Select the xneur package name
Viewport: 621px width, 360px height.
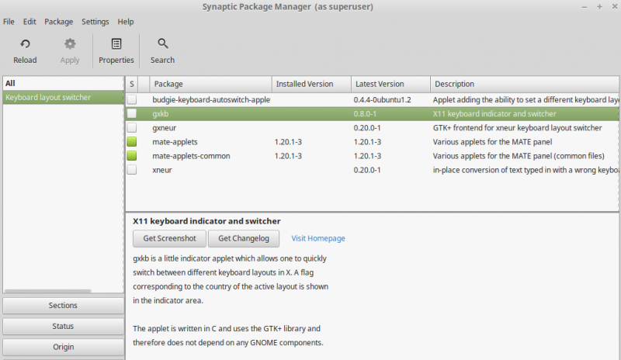(162, 170)
